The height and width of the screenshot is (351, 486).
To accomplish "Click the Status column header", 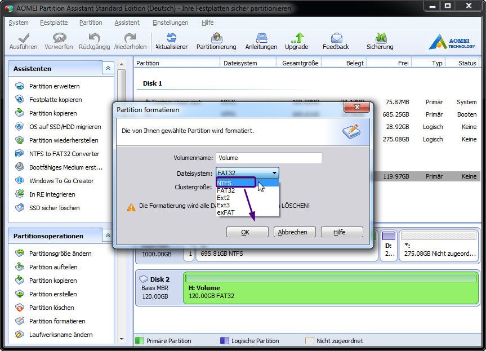I will tap(467, 63).
